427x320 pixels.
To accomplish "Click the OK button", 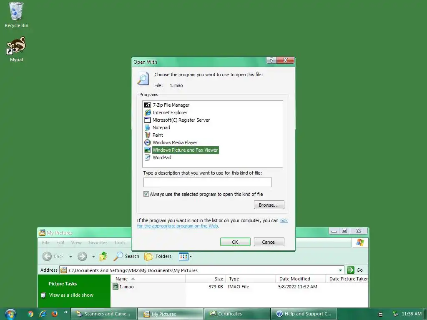I will click(x=235, y=242).
